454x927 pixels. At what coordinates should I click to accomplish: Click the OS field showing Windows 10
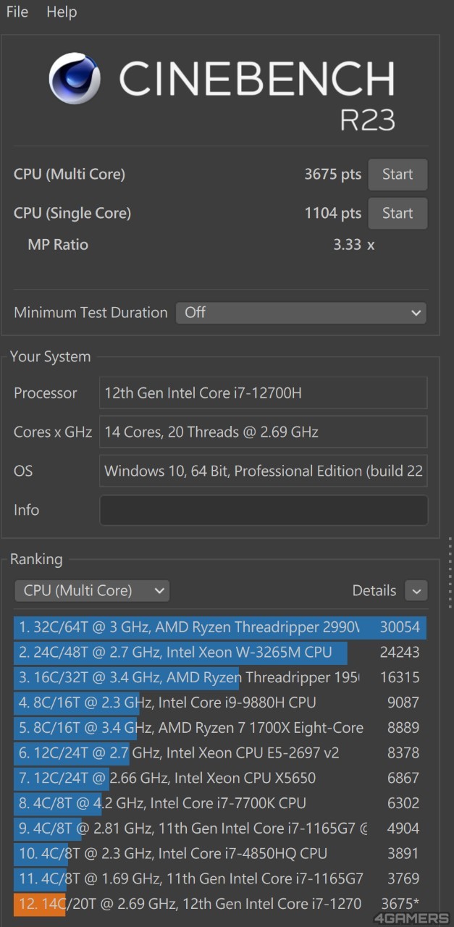tap(264, 471)
